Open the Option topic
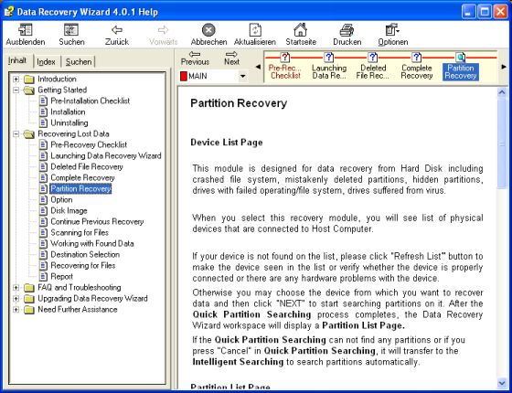The height and width of the screenshot is (393, 512). click(61, 200)
